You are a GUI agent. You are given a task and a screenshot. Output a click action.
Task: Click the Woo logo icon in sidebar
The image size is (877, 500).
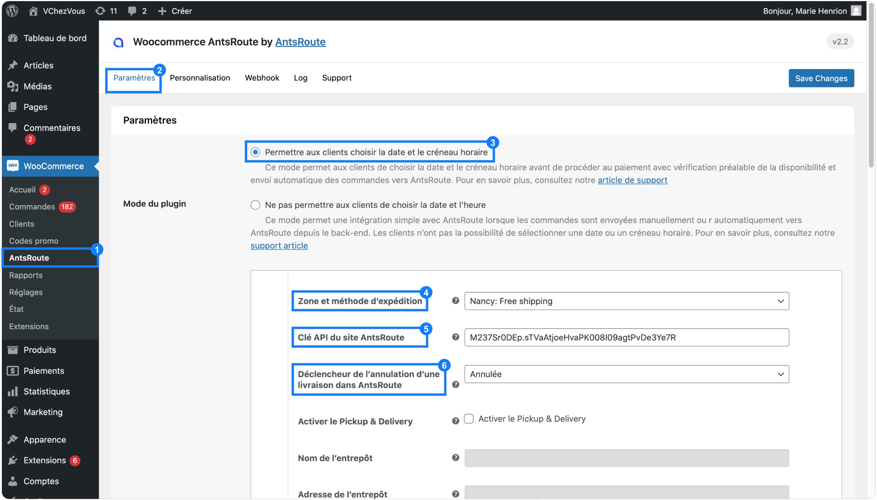coord(13,166)
